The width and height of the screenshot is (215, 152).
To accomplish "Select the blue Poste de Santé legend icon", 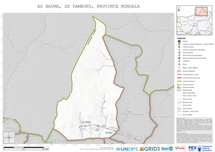I will (179, 52).
